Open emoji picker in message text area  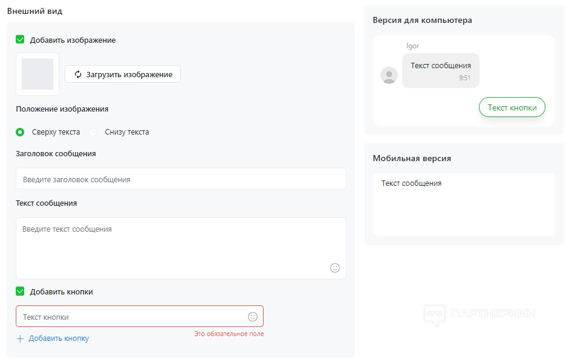(335, 267)
